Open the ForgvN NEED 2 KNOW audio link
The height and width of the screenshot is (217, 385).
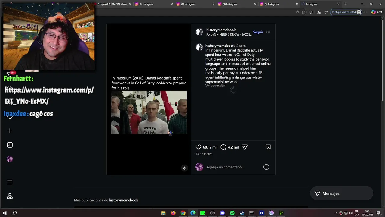point(229,34)
